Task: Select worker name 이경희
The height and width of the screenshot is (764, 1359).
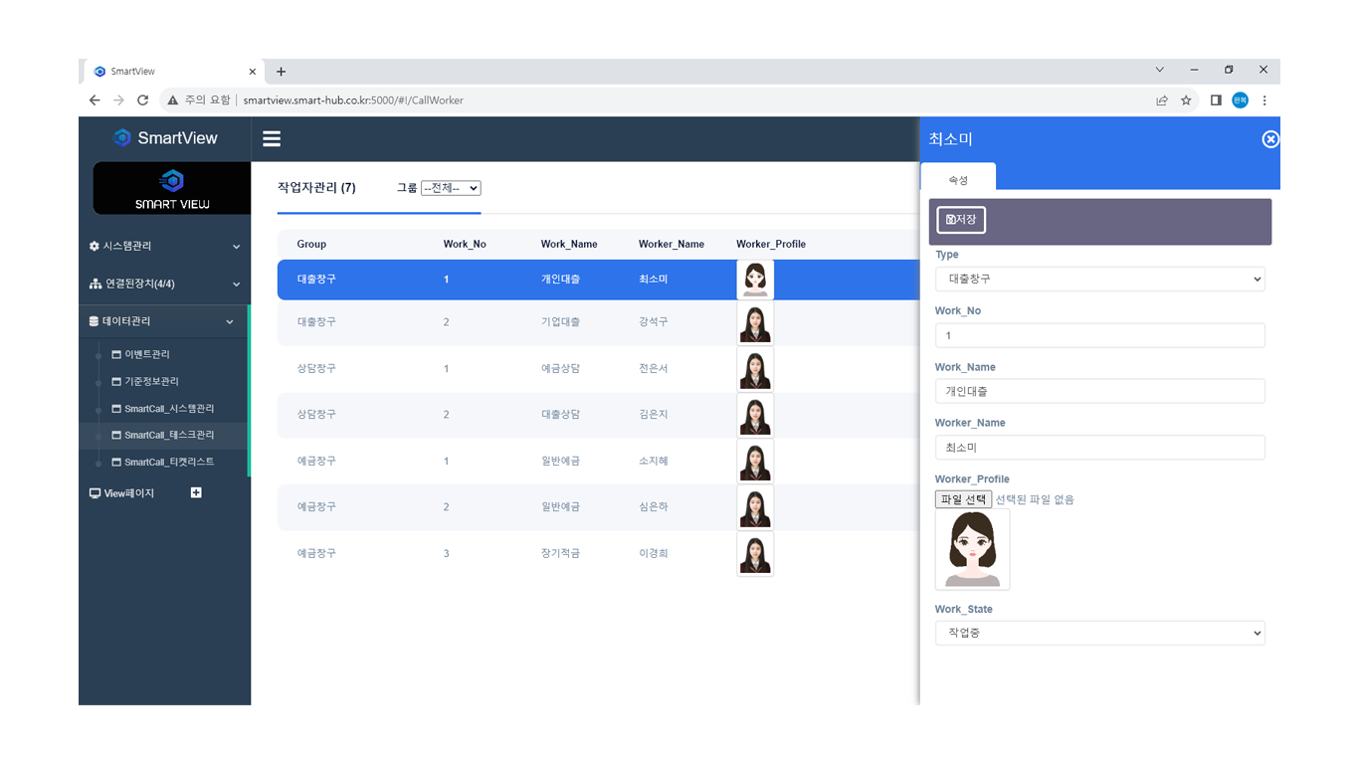Action: (654, 552)
